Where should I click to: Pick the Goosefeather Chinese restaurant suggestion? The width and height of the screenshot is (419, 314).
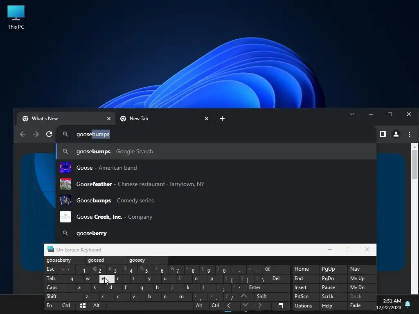216,184
